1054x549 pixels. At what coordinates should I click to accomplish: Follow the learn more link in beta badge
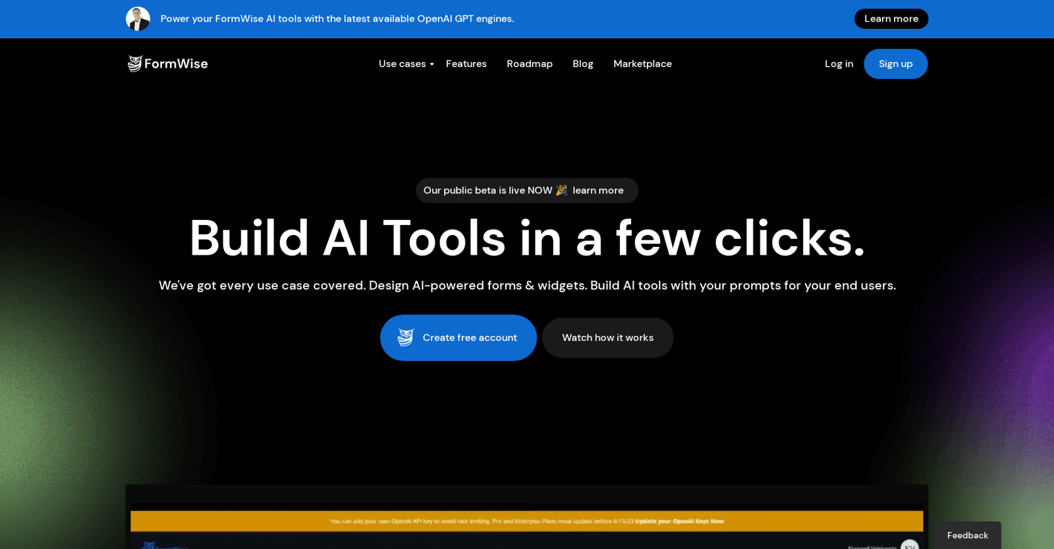click(597, 190)
